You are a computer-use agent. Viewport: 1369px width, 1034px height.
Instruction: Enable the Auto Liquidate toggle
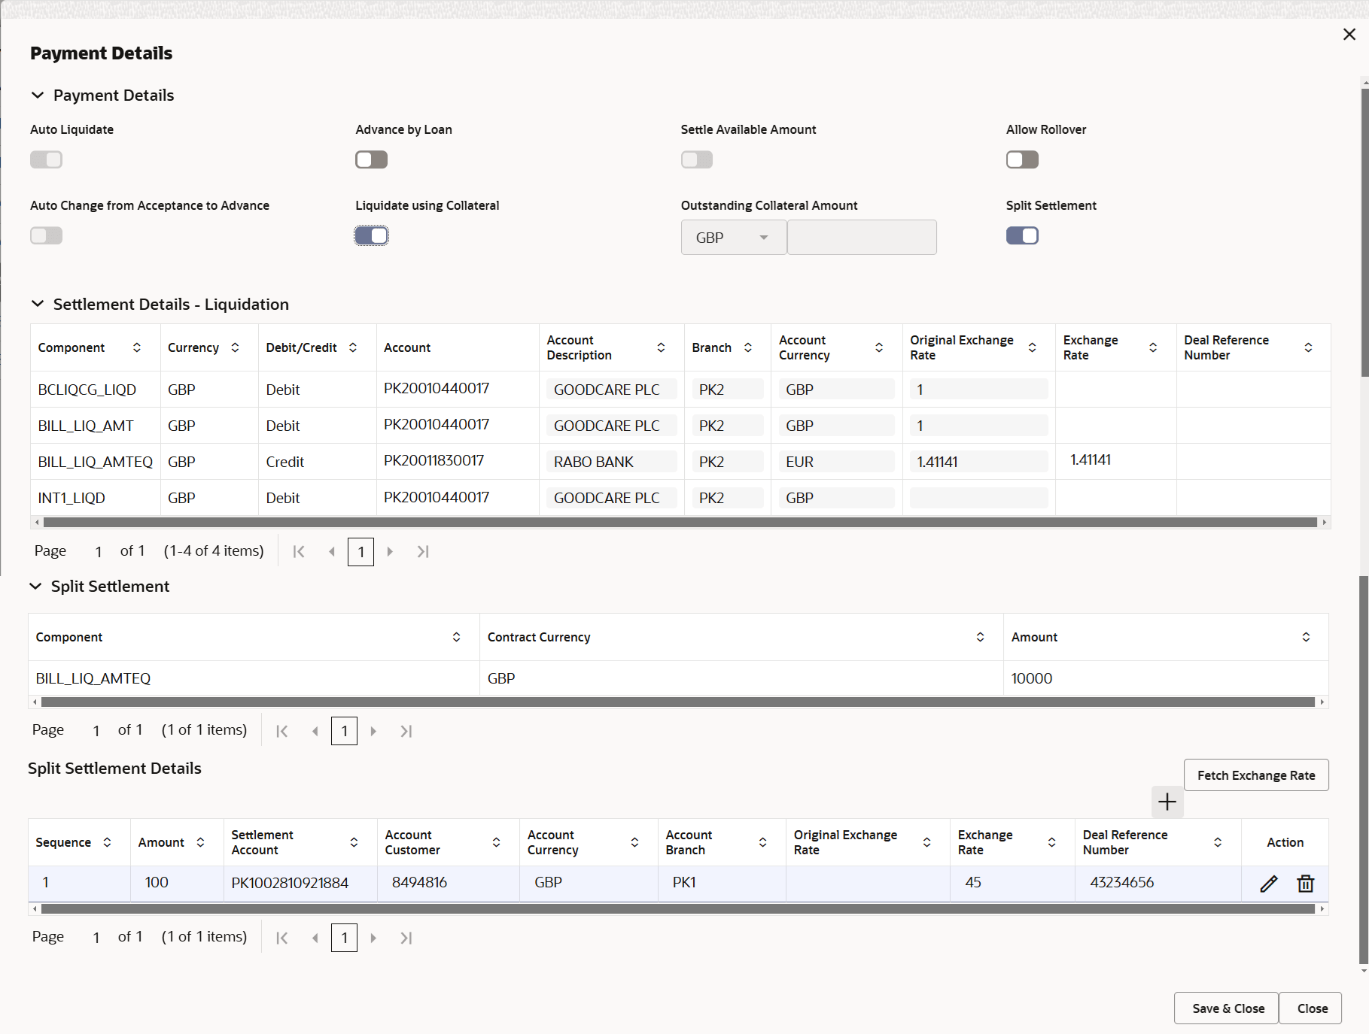[46, 159]
